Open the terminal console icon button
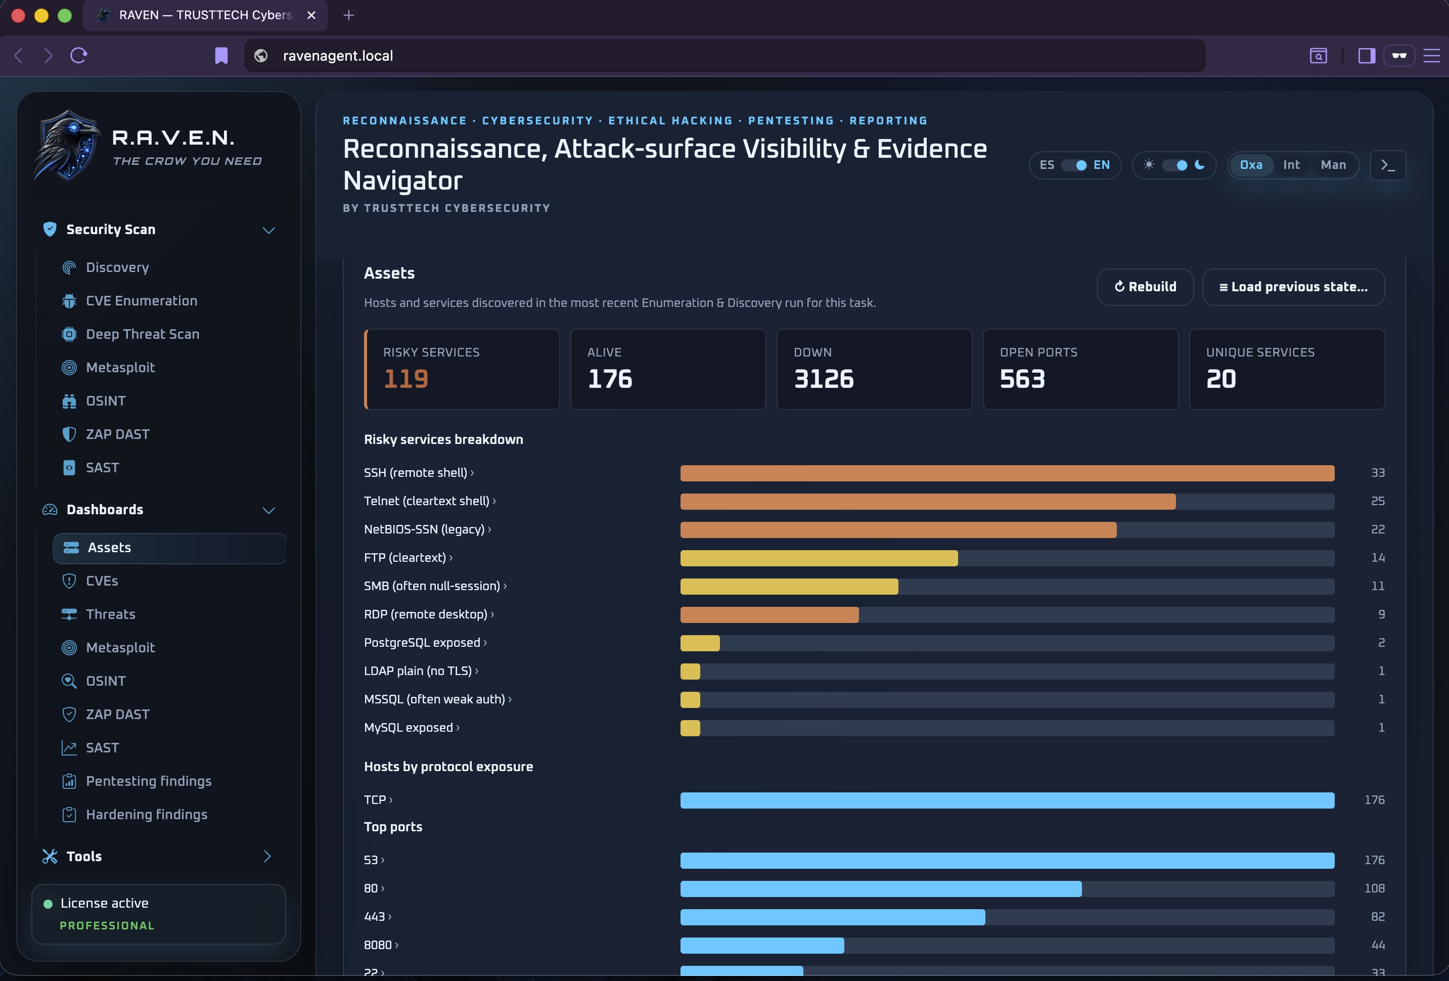 tap(1388, 165)
